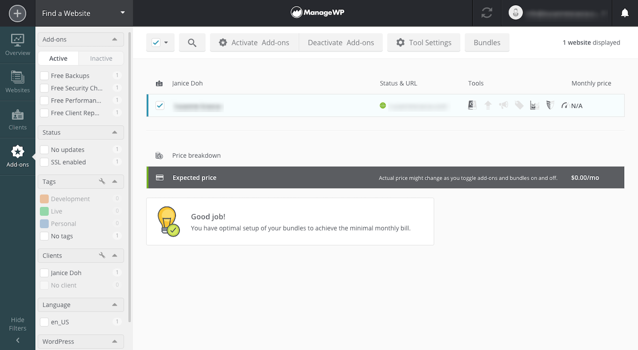Switch to the Inactive add-ons tab
The height and width of the screenshot is (350, 638).
(101, 58)
